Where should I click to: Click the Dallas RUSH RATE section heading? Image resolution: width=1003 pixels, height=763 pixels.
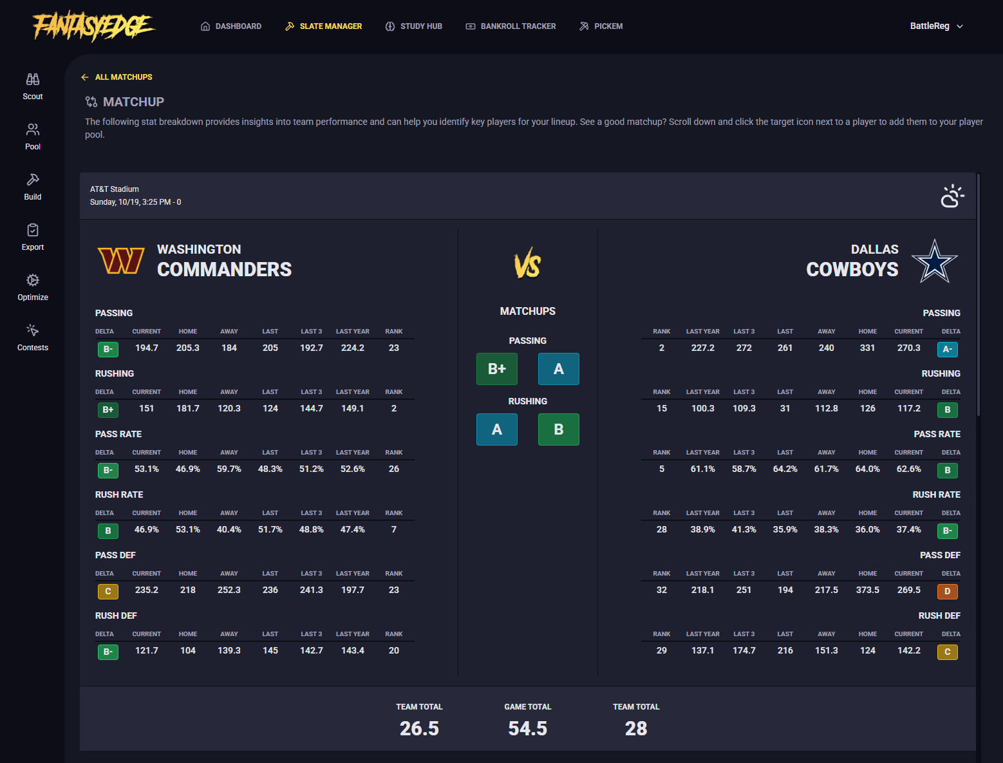(937, 495)
